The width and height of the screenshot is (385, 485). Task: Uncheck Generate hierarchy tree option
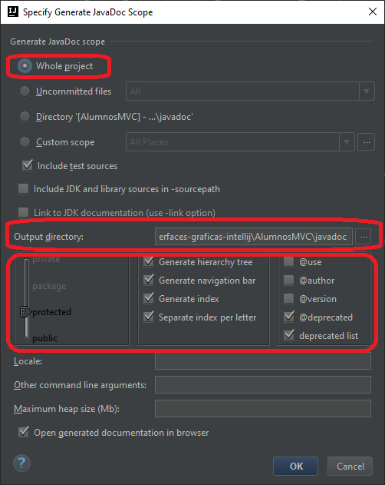[149, 261]
